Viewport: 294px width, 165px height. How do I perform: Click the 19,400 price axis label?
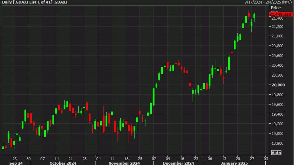tap(277, 114)
